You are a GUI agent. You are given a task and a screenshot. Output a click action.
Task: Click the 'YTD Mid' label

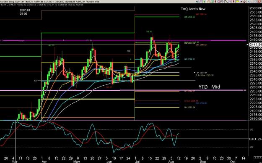pyautogui.click(x=209, y=87)
